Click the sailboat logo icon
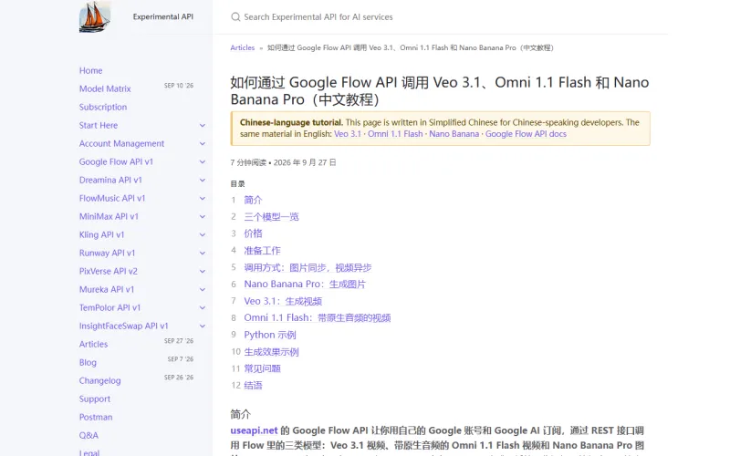730x456 pixels. (x=95, y=16)
